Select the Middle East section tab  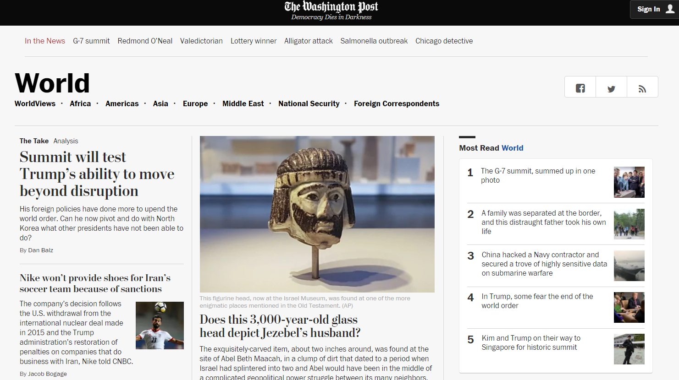(x=243, y=103)
